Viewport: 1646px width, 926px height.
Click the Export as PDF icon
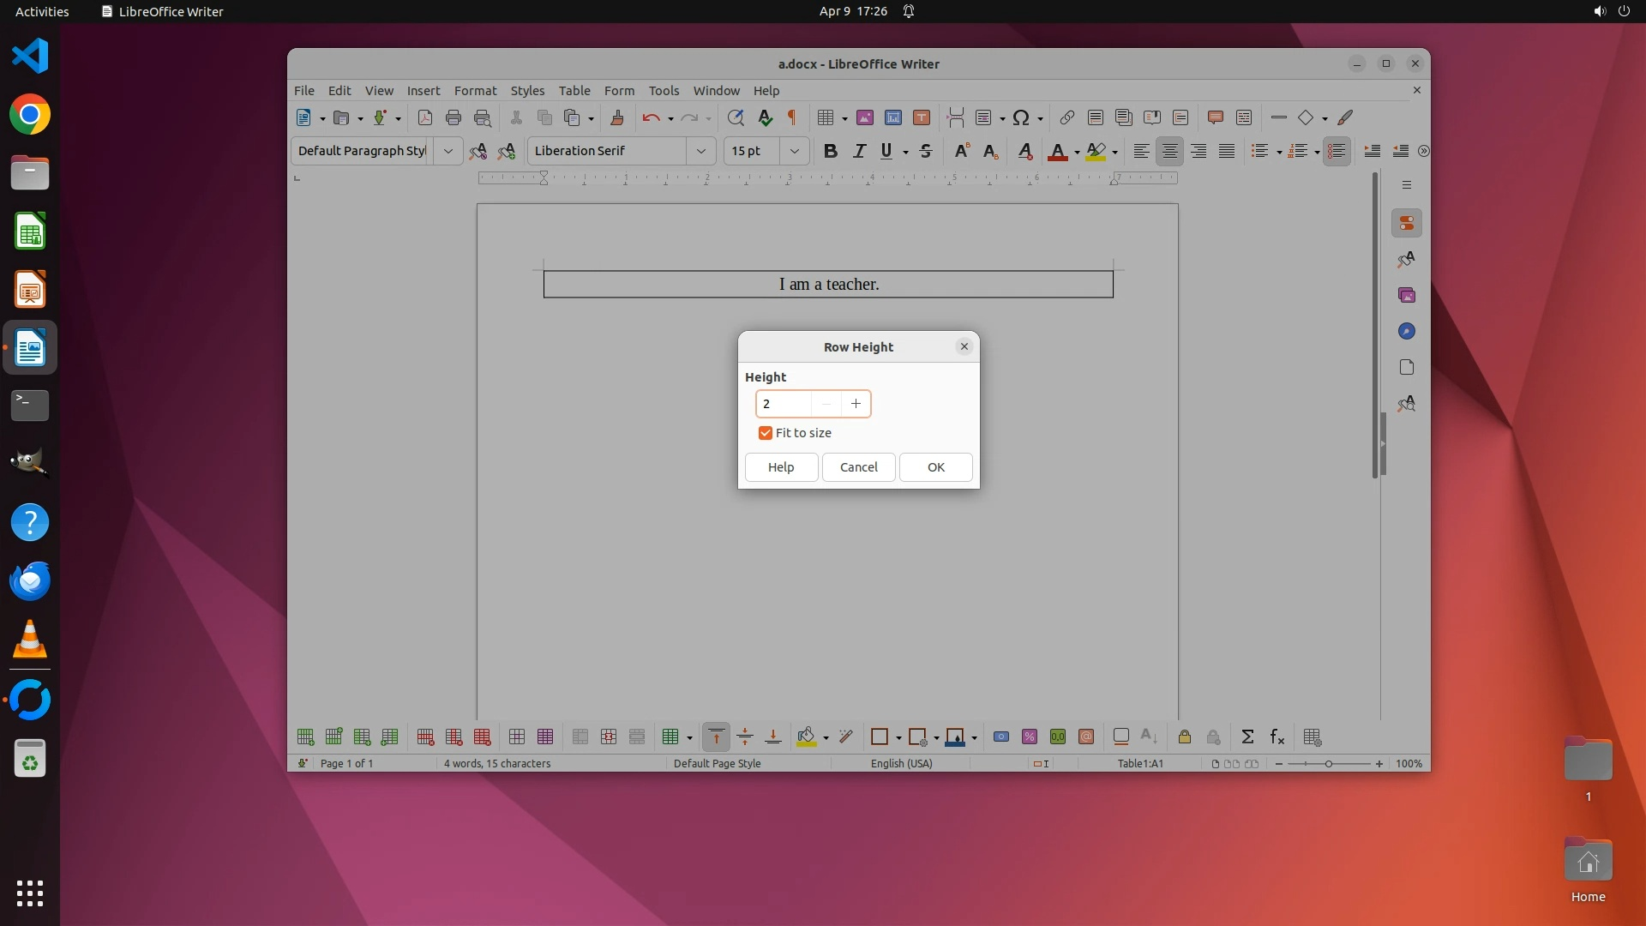click(x=424, y=117)
